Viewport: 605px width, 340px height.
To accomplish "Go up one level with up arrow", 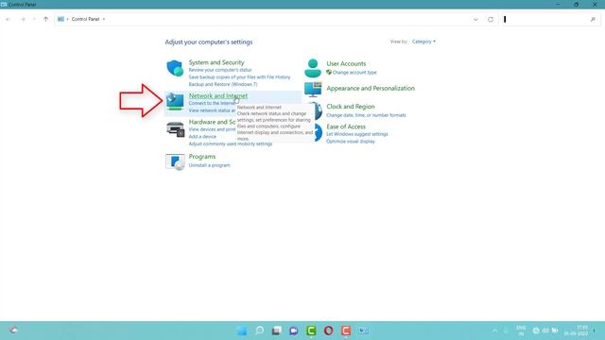I will 46,19.
